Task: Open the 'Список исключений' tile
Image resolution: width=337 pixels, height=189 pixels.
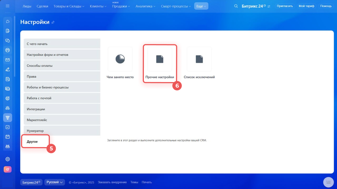Action: point(199,59)
